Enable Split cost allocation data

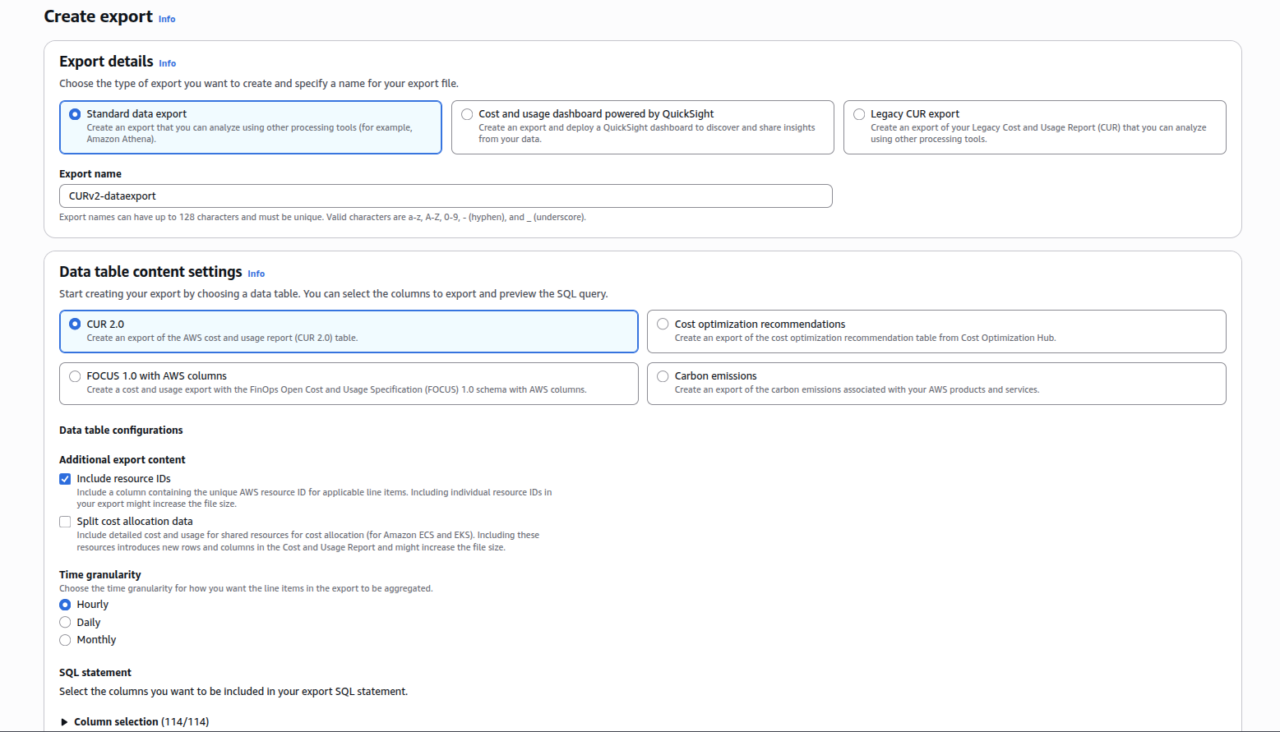point(65,521)
